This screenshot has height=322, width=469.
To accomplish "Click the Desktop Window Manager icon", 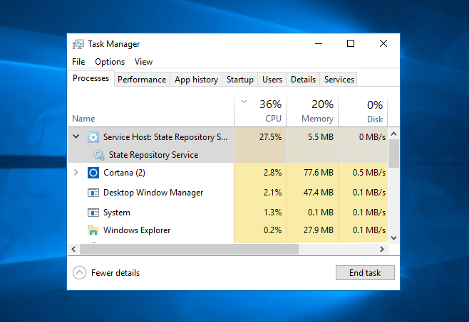I will [93, 193].
